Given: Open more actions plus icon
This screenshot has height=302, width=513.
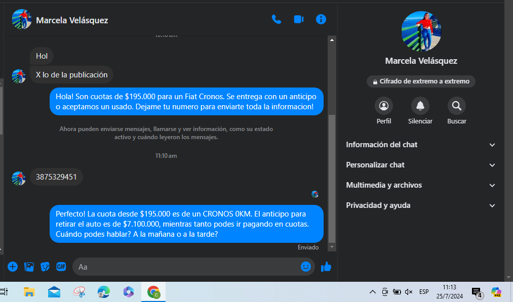Looking at the screenshot, I should pyautogui.click(x=13, y=267).
